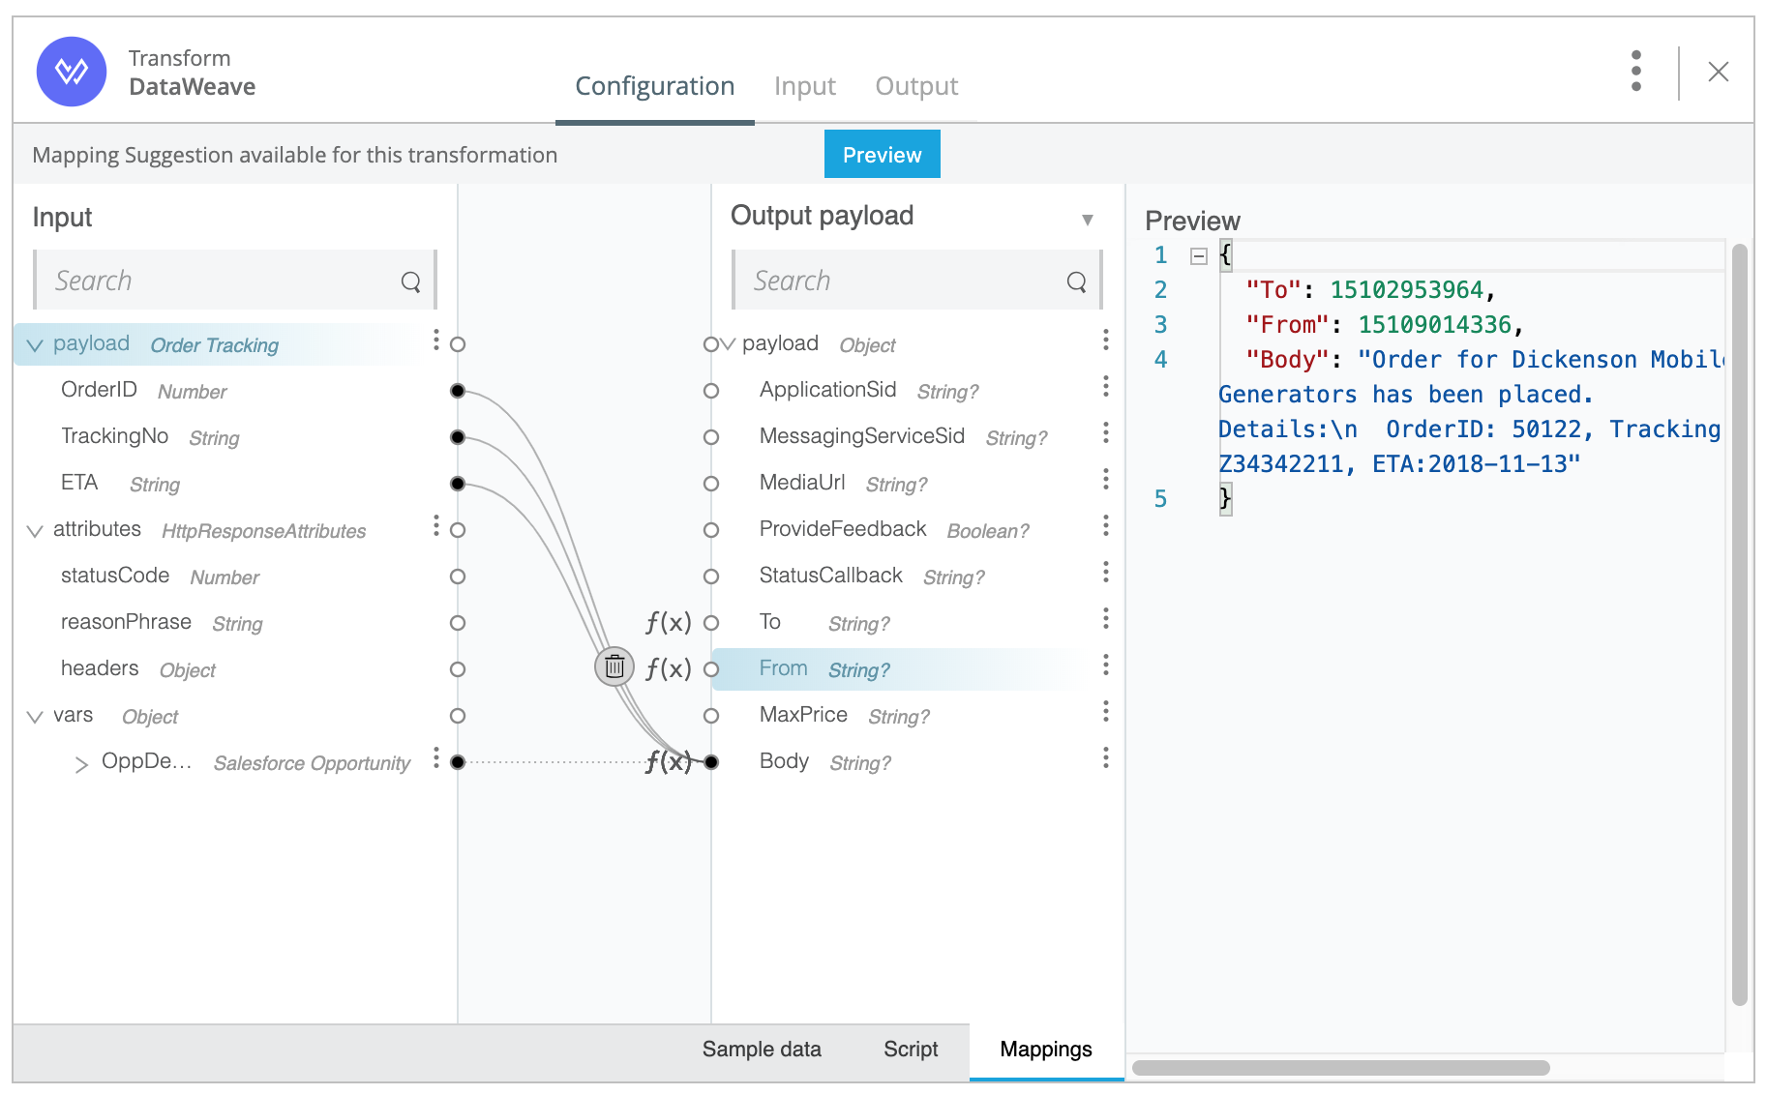Click the f(x) icon beside the Body field
This screenshot has width=1767, height=1095.
670,762
